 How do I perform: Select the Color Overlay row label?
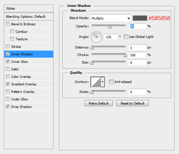(21, 77)
